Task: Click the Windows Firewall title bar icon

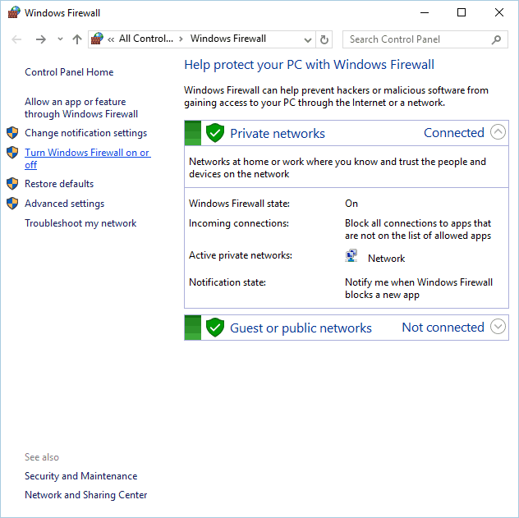Action: click(14, 12)
